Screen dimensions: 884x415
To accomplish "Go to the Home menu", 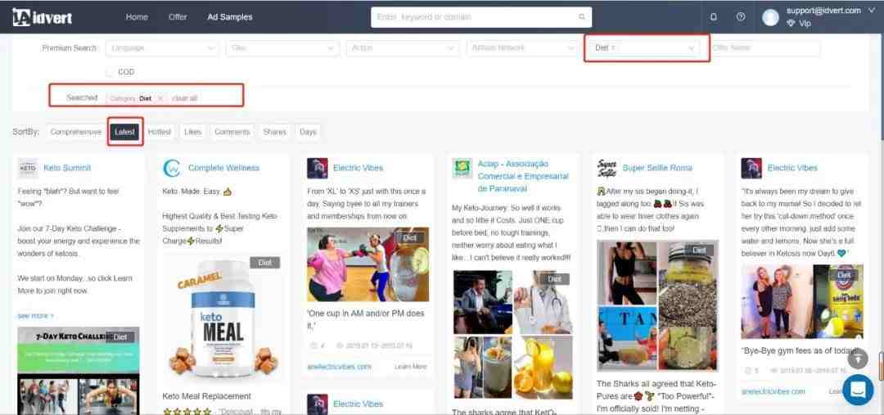I will [x=137, y=17].
